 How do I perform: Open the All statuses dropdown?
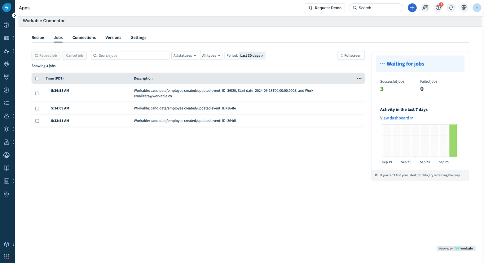[185, 55]
